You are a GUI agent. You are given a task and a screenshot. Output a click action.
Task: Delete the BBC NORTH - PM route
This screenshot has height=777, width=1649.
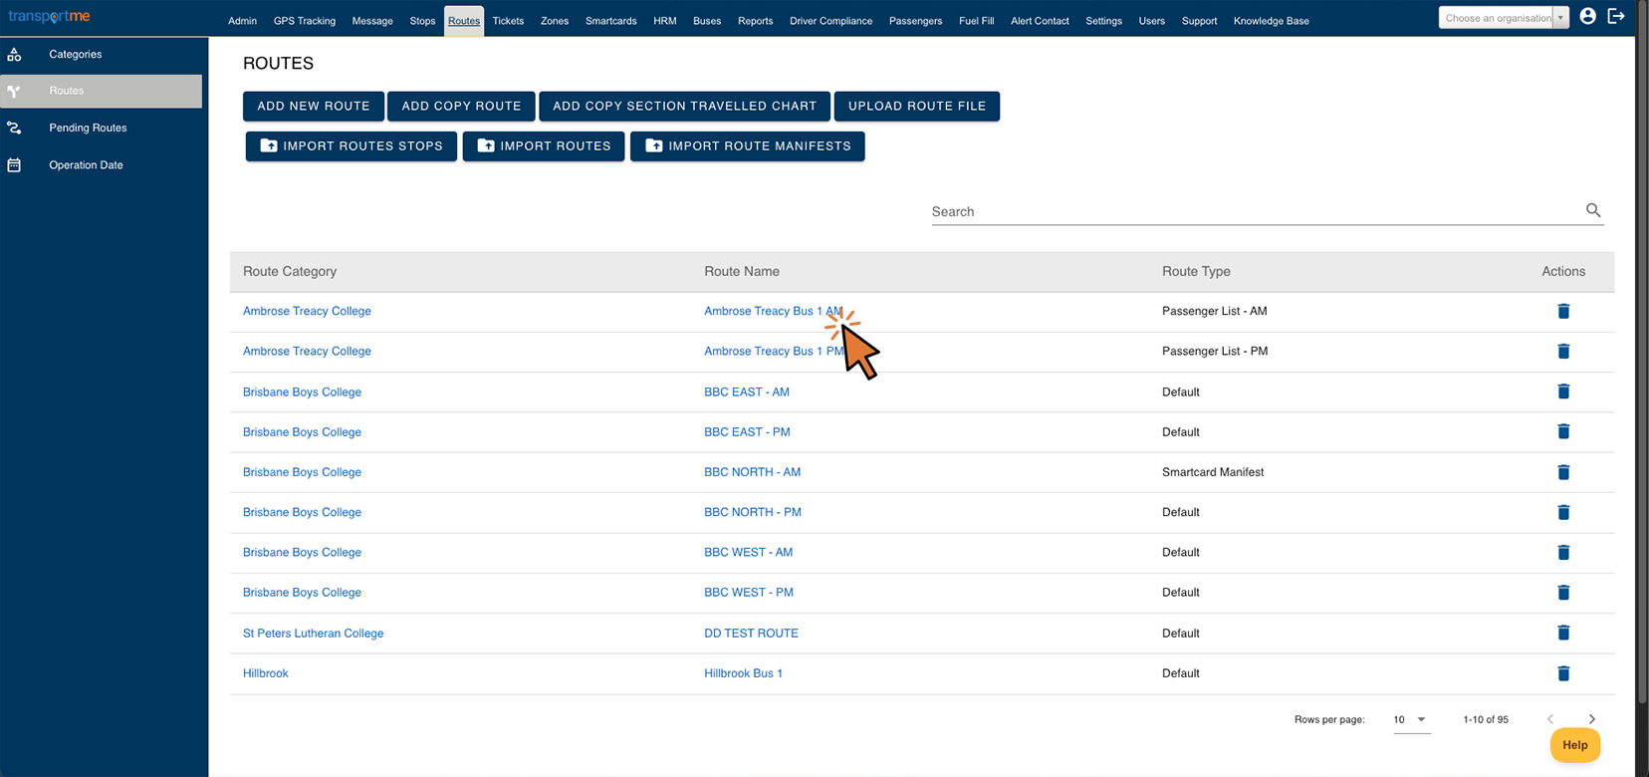point(1563,512)
